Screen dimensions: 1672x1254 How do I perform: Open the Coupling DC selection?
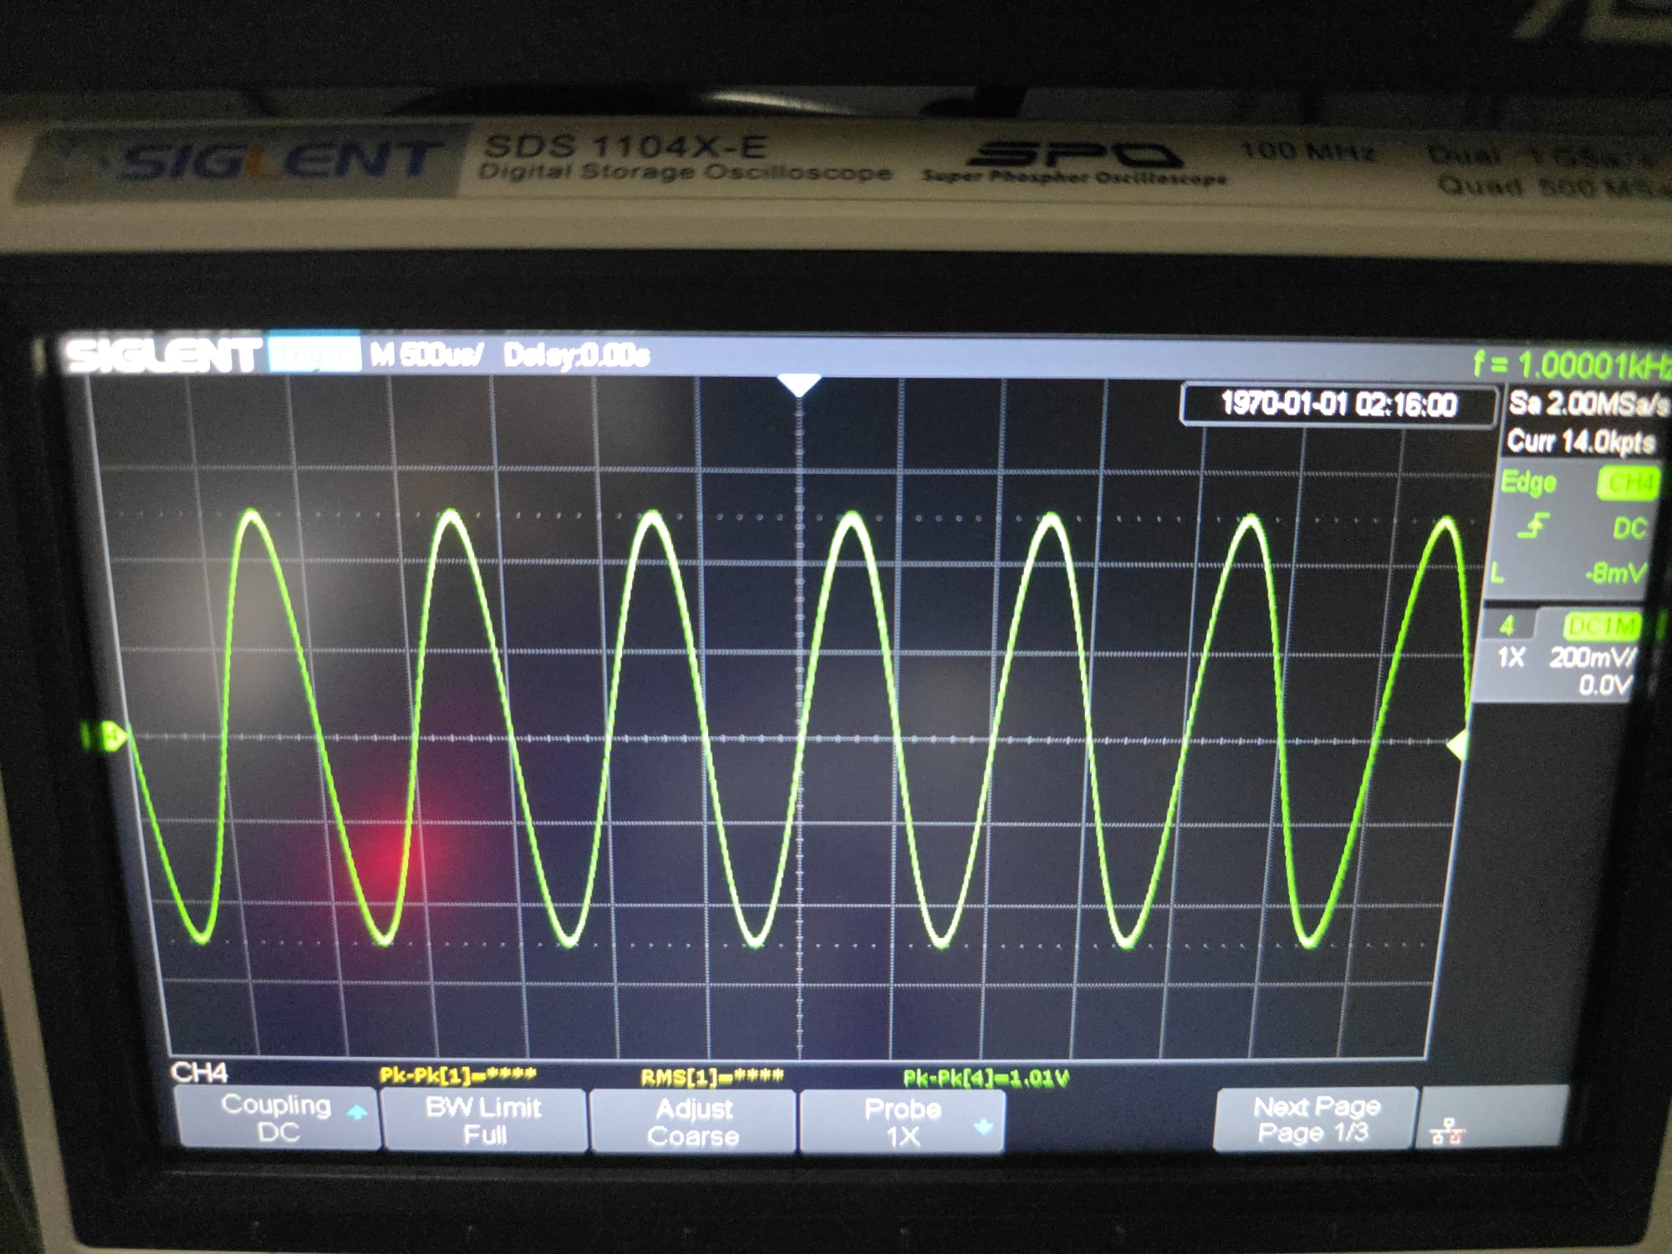[x=278, y=1118]
